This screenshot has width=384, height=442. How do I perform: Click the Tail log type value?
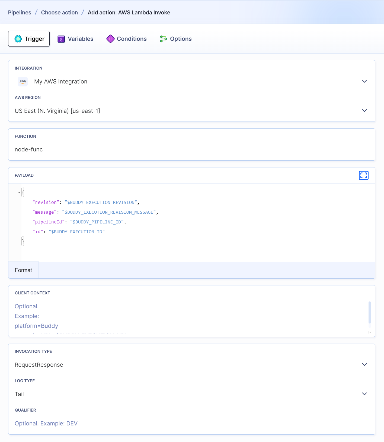tap(19, 394)
